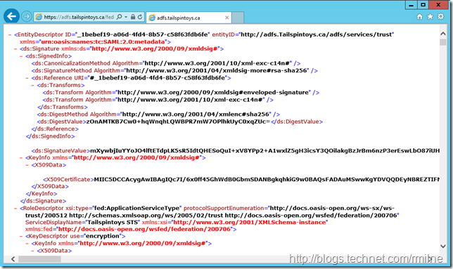Viewport: 453px width, 269px height.
Task: Collapse the X509Data node under ds:Signature
Action: (x=27, y=165)
